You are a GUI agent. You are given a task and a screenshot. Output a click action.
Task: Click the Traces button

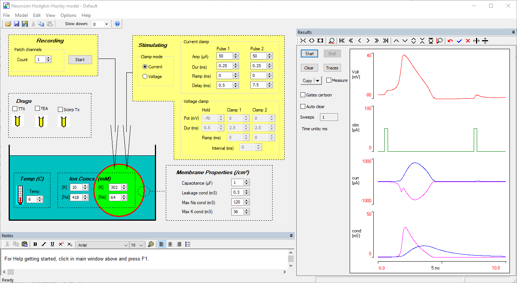click(332, 68)
